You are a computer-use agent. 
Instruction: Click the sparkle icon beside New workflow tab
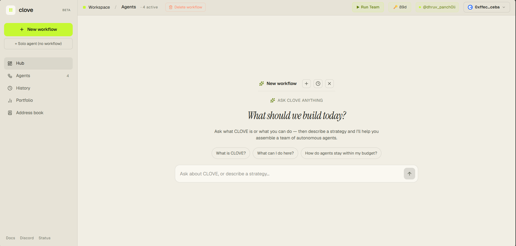(x=262, y=84)
